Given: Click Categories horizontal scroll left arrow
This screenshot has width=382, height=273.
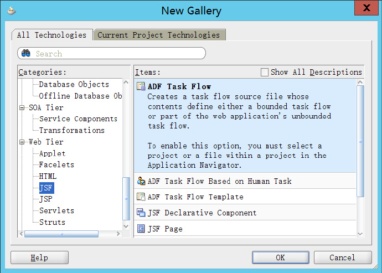Looking at the screenshot, I should [x=21, y=234].
